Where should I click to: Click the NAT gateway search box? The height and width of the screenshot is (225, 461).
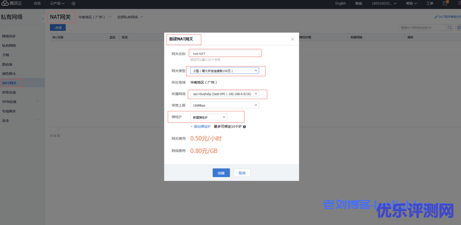coord(422,28)
